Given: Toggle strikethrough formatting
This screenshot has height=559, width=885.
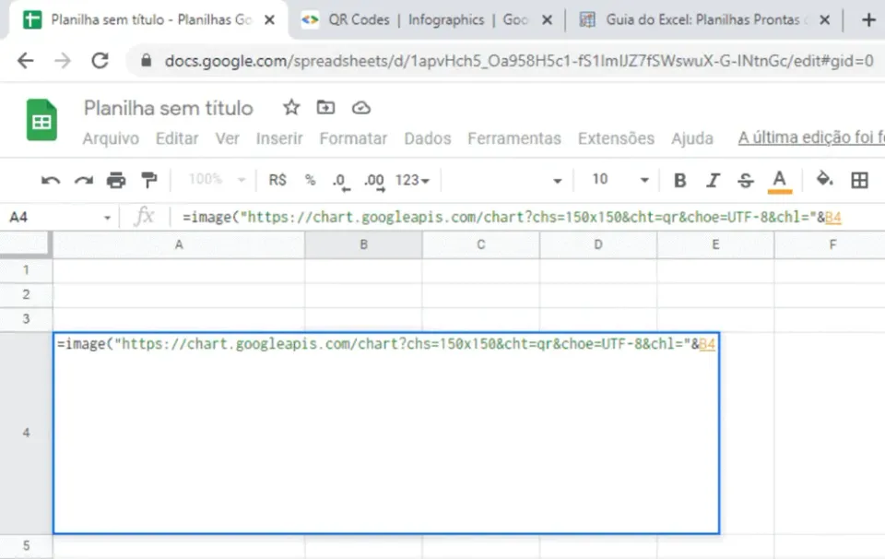Looking at the screenshot, I should 745,181.
